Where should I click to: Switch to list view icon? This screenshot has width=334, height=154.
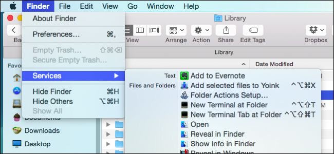[x=128, y=30]
